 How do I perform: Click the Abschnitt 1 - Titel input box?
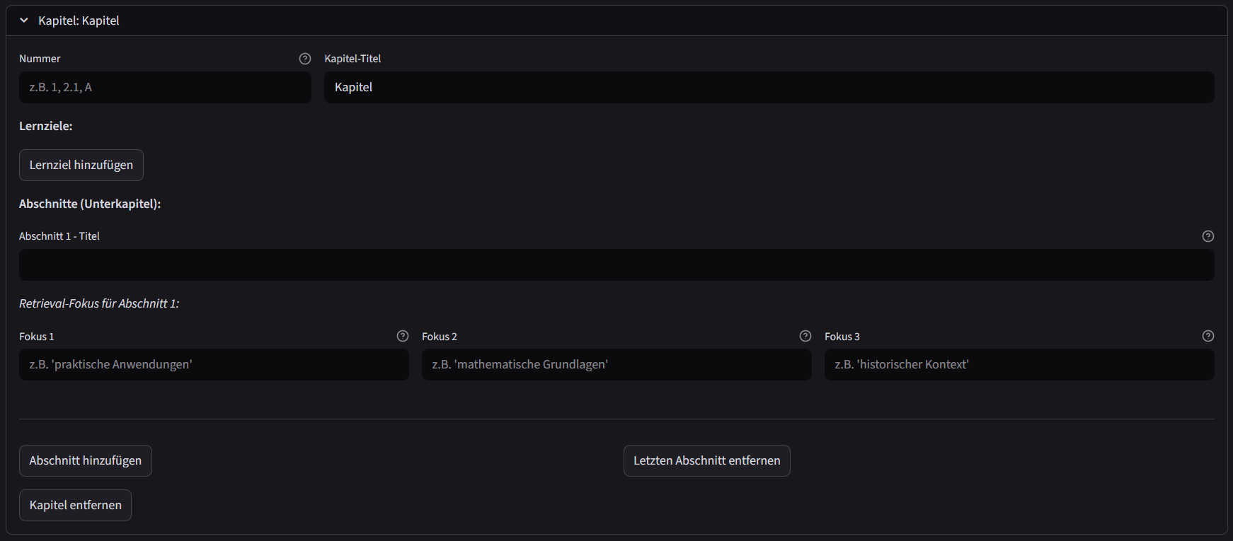tap(616, 264)
